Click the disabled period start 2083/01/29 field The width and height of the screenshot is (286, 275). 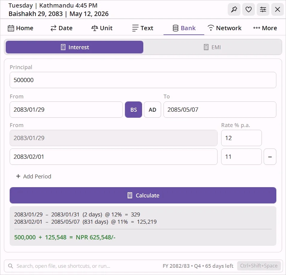[x=113, y=138]
